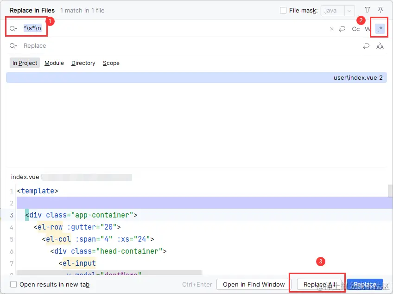The width and height of the screenshot is (393, 294).
Task: Click the el-row :gutter="20" line
Action: pos(77,227)
